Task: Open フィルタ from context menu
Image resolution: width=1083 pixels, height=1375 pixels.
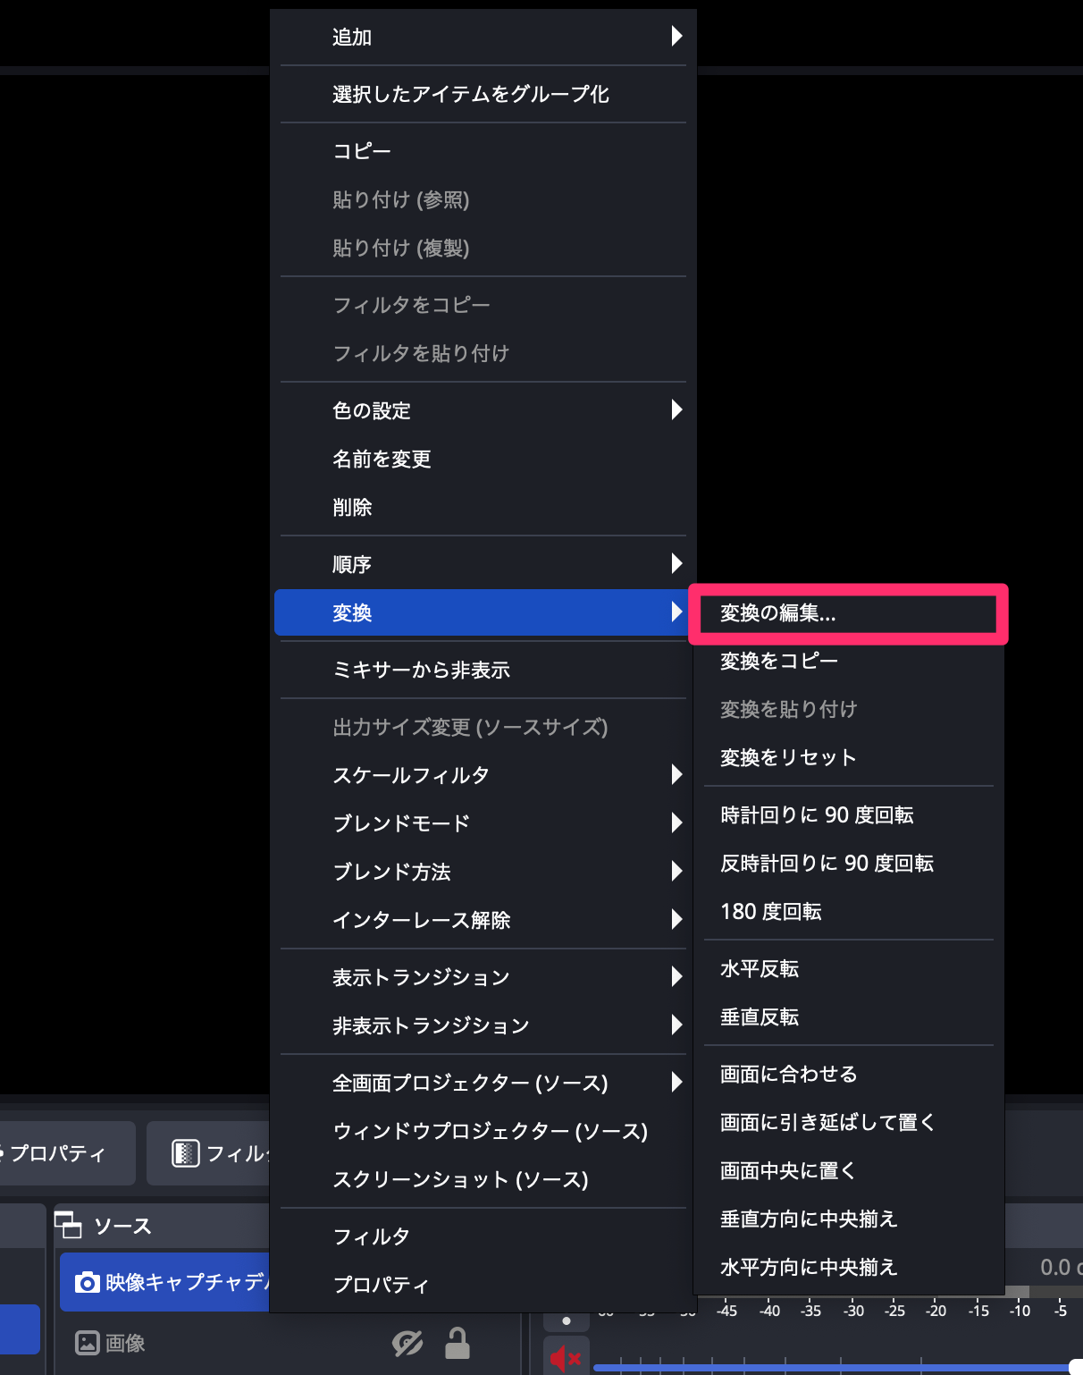Action: point(483,1236)
